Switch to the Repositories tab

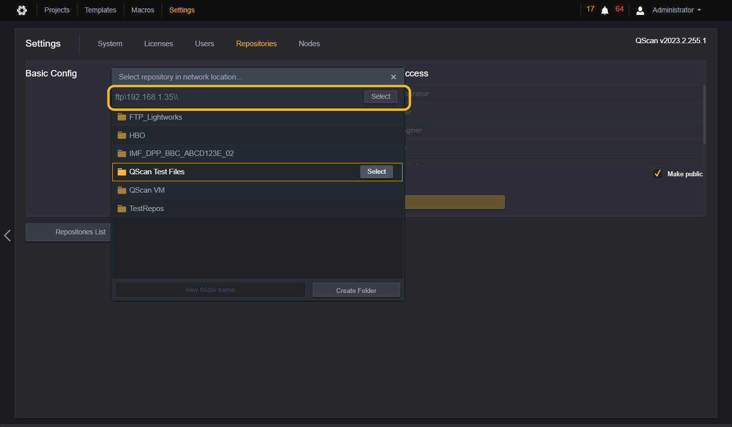(x=256, y=44)
